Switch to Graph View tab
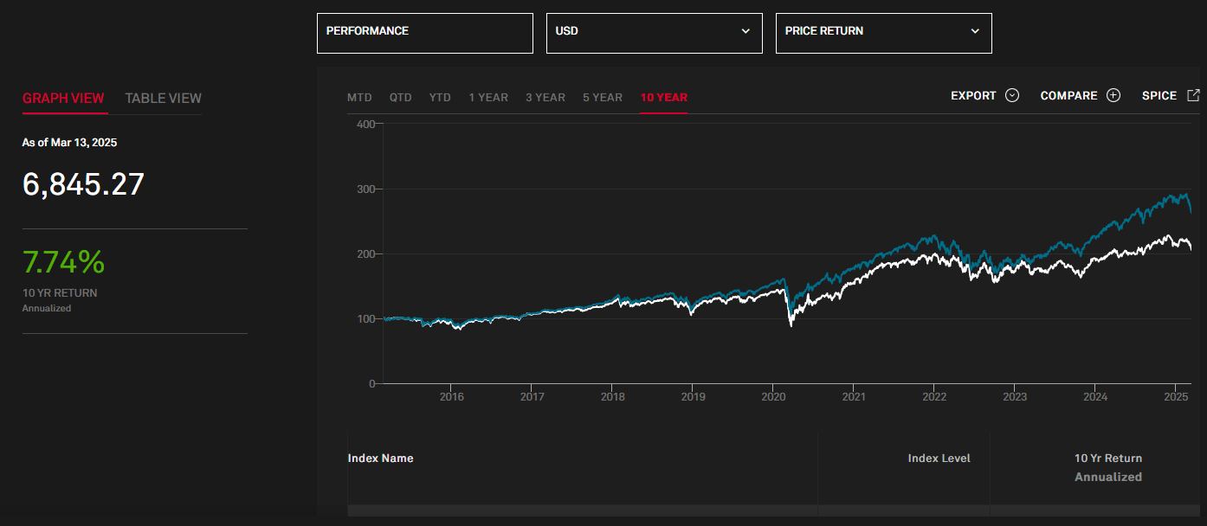Image resolution: width=1207 pixels, height=526 pixels. point(63,99)
